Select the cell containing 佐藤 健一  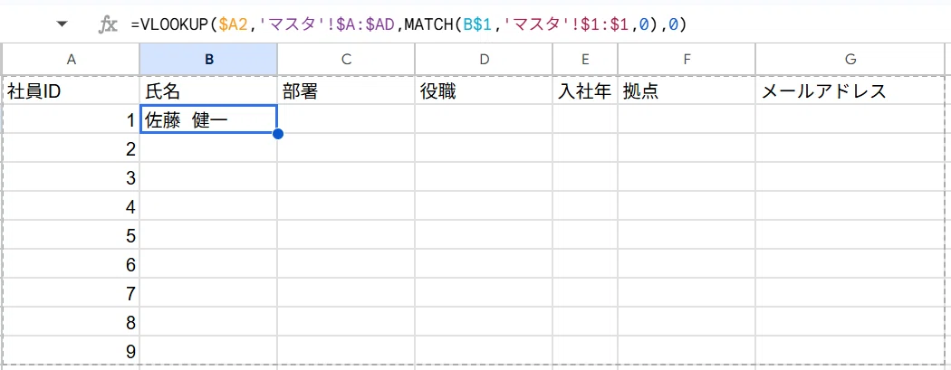[x=208, y=119]
